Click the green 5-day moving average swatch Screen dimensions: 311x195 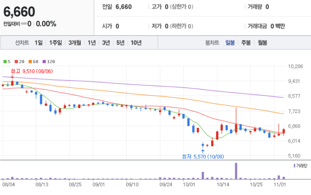click(x=5, y=62)
